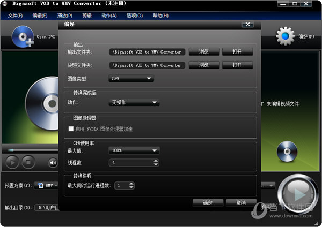Mute audio with the speaker icon

click(x=53, y=163)
